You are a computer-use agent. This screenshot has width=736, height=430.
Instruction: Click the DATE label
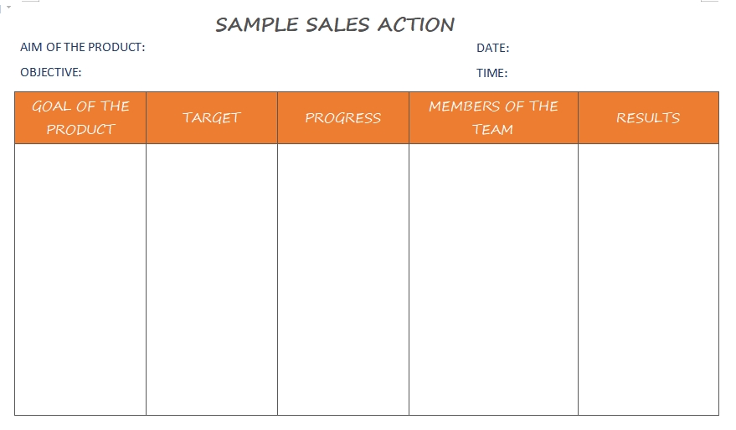pos(492,49)
